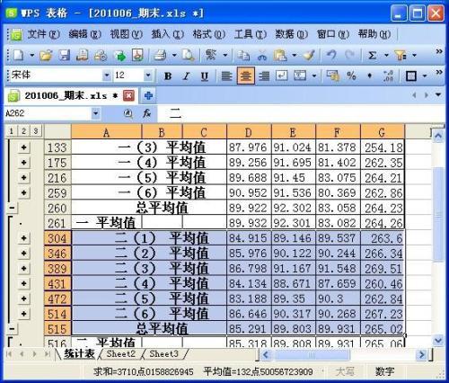Click the Undo arrow icon
Image resolution: width=449 pixels, height=383 pixels.
coord(331,55)
